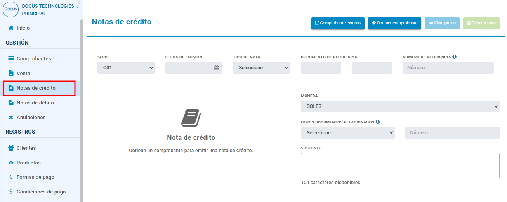Click the document icon beside Venta
The width and height of the screenshot is (507, 202).
(11, 73)
